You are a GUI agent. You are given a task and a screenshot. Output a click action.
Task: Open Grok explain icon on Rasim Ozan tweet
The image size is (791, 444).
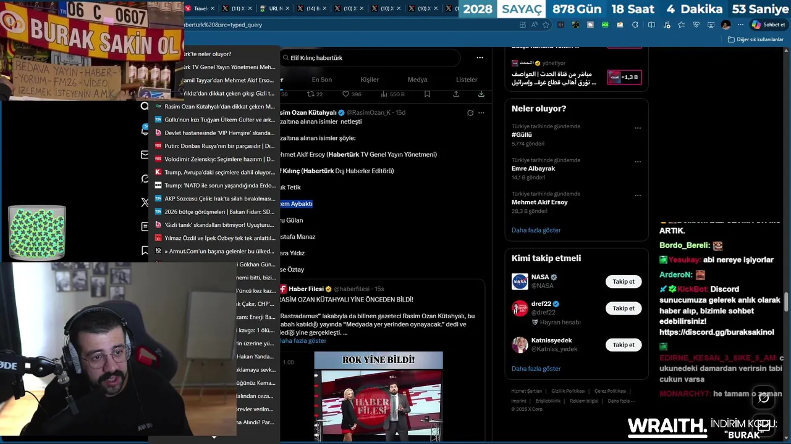tap(470, 113)
